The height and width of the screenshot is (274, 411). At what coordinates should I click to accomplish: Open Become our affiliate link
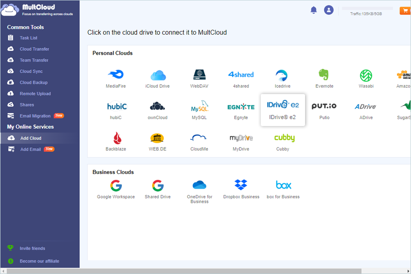[x=39, y=261]
